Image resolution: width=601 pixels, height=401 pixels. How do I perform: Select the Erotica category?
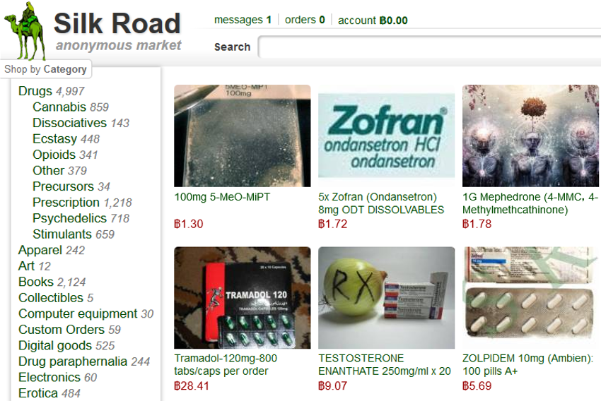[38, 393]
